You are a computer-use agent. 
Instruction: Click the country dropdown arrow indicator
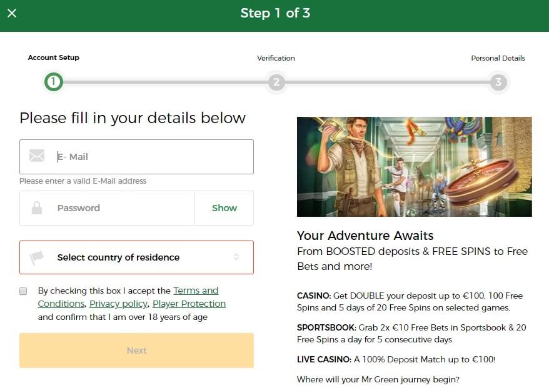click(x=236, y=257)
